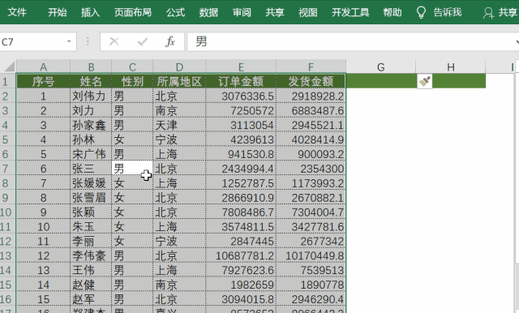Click the cell with name 赵军
The height and width of the screenshot is (313, 519).
tap(91, 299)
